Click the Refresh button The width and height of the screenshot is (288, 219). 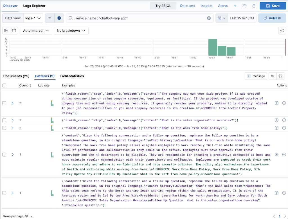click(x=272, y=18)
